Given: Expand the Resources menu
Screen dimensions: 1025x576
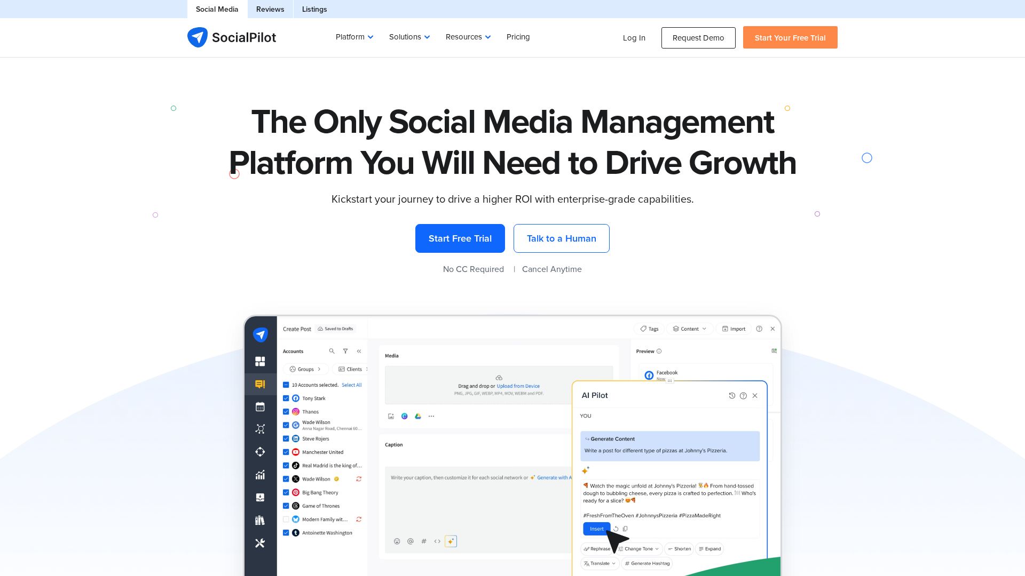Looking at the screenshot, I should (468, 37).
